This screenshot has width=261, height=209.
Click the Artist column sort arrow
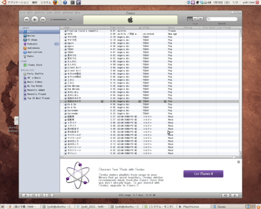(x=140, y=28)
